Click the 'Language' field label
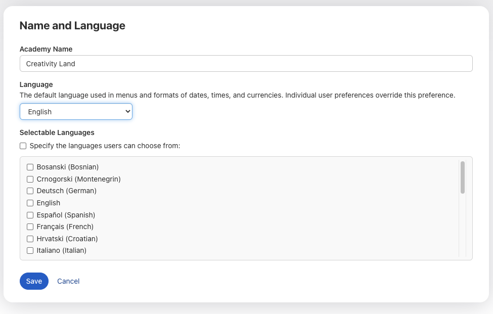Image resolution: width=493 pixels, height=314 pixels. pyautogui.click(x=36, y=84)
